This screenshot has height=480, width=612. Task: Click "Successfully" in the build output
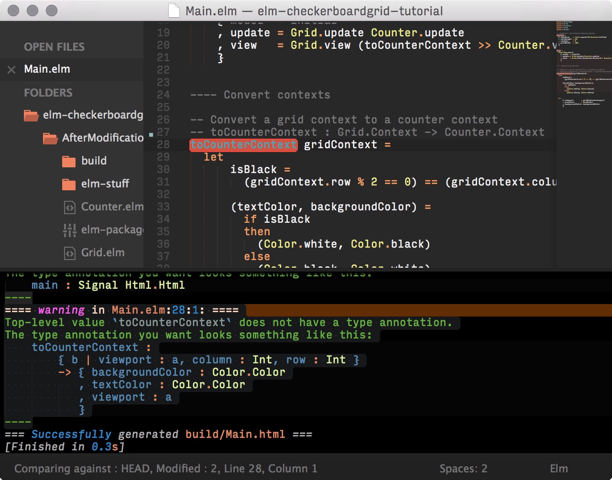click(71, 435)
